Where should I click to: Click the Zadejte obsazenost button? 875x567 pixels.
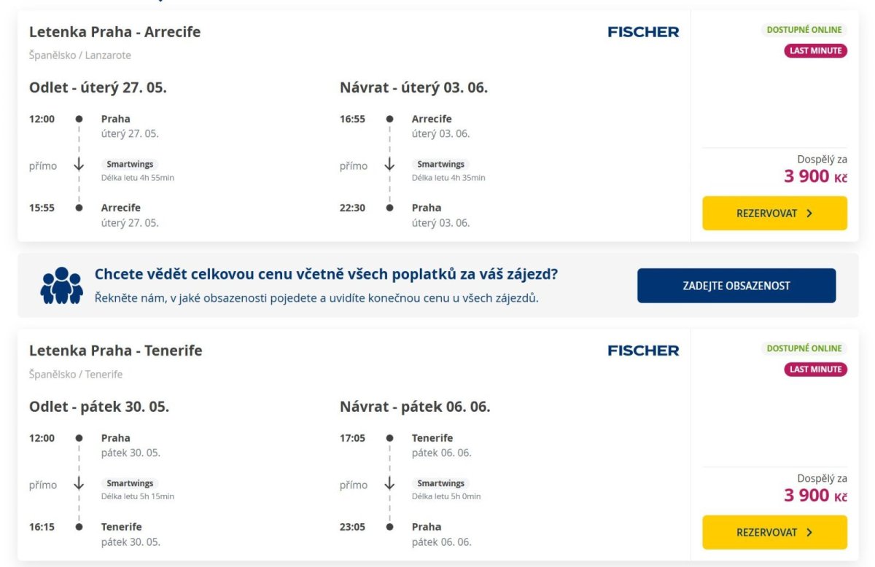[x=736, y=286]
